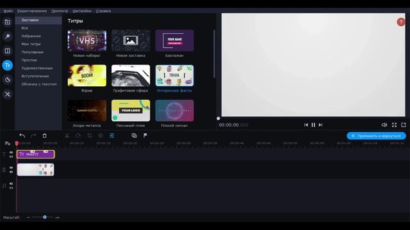The height and width of the screenshot is (230, 410).
Task: Zoom out the timeline with minus
Action: click(x=28, y=217)
